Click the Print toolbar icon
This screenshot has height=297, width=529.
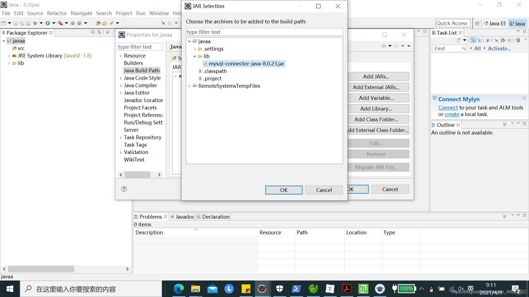[28, 23]
